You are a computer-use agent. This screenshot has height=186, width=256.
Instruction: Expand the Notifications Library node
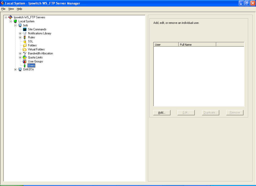tap(20, 33)
